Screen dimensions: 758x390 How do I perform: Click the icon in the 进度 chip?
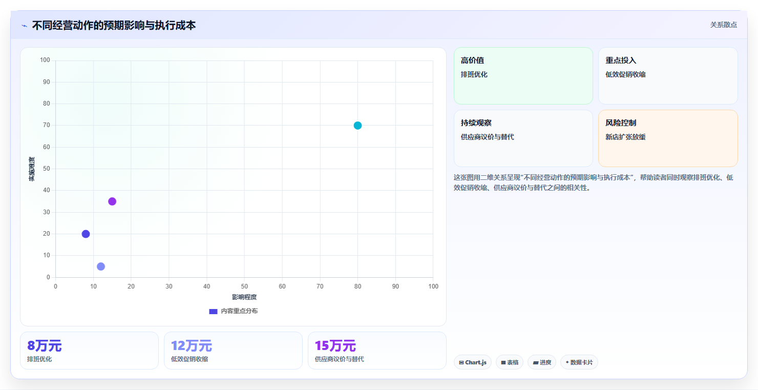[535, 362]
